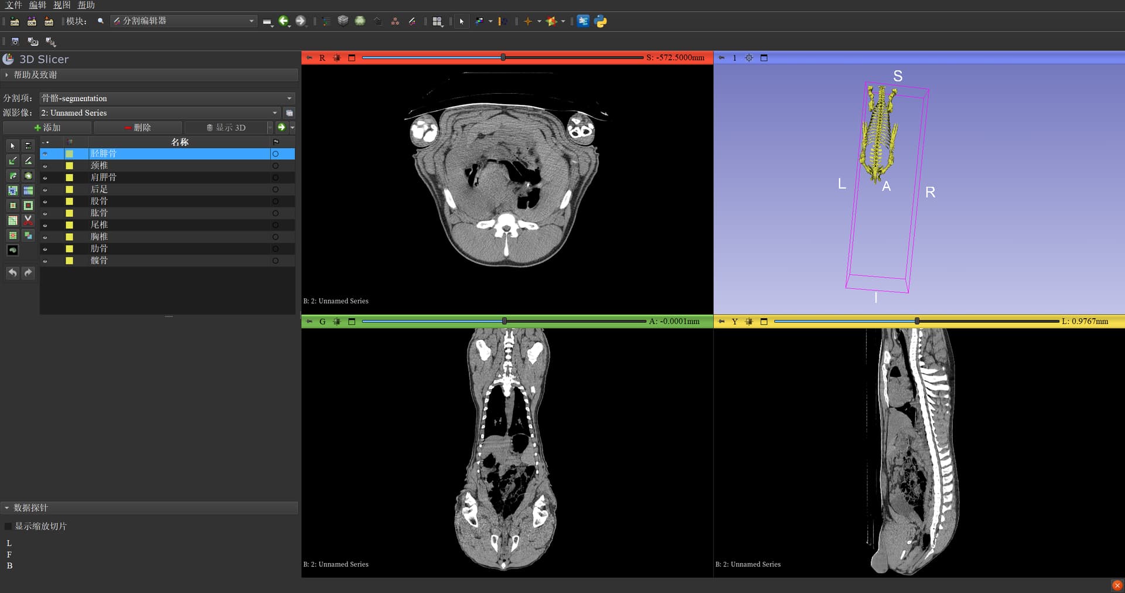This screenshot has height=593, width=1125.
Task: Open the 文件 menu
Action: pos(13,5)
